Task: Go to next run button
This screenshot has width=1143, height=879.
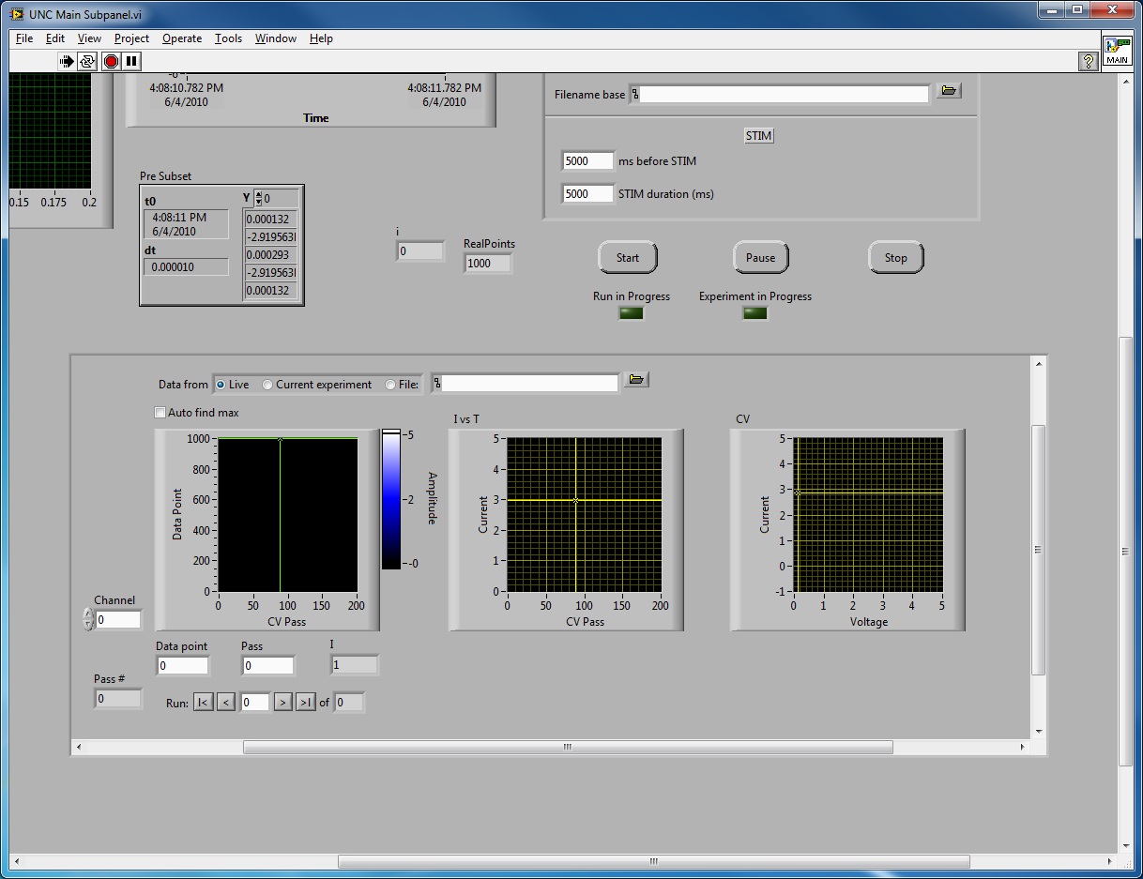Action: [x=282, y=702]
